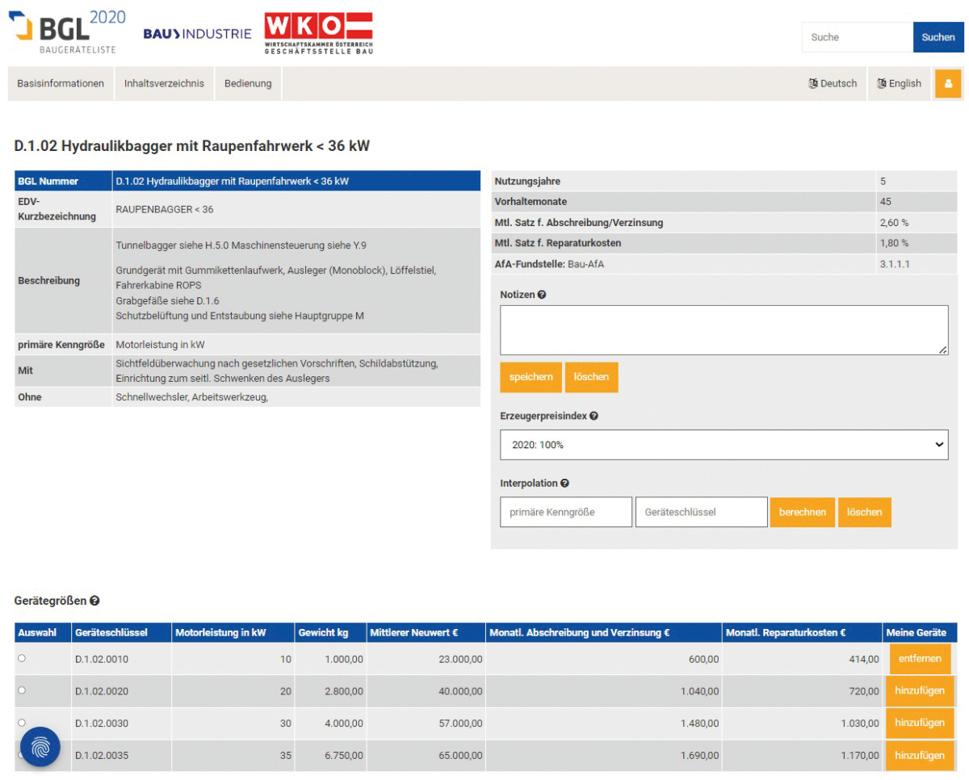This screenshot has width=969, height=780.
Task: Click löschen below the Notizen field
Action: [x=591, y=377]
